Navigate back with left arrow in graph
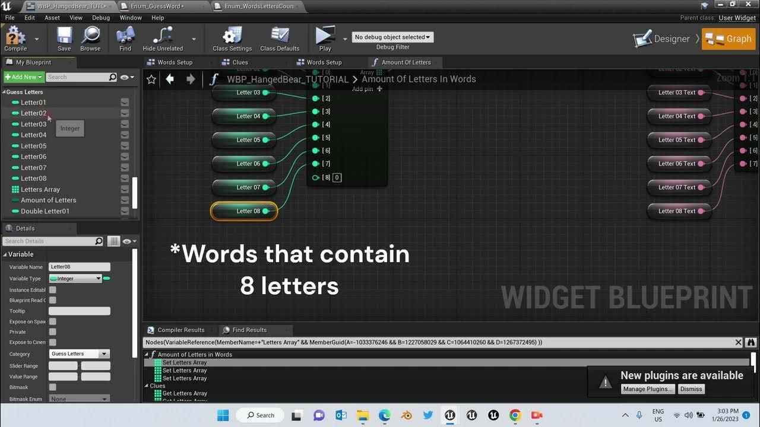This screenshot has height=427, width=760. [x=170, y=79]
